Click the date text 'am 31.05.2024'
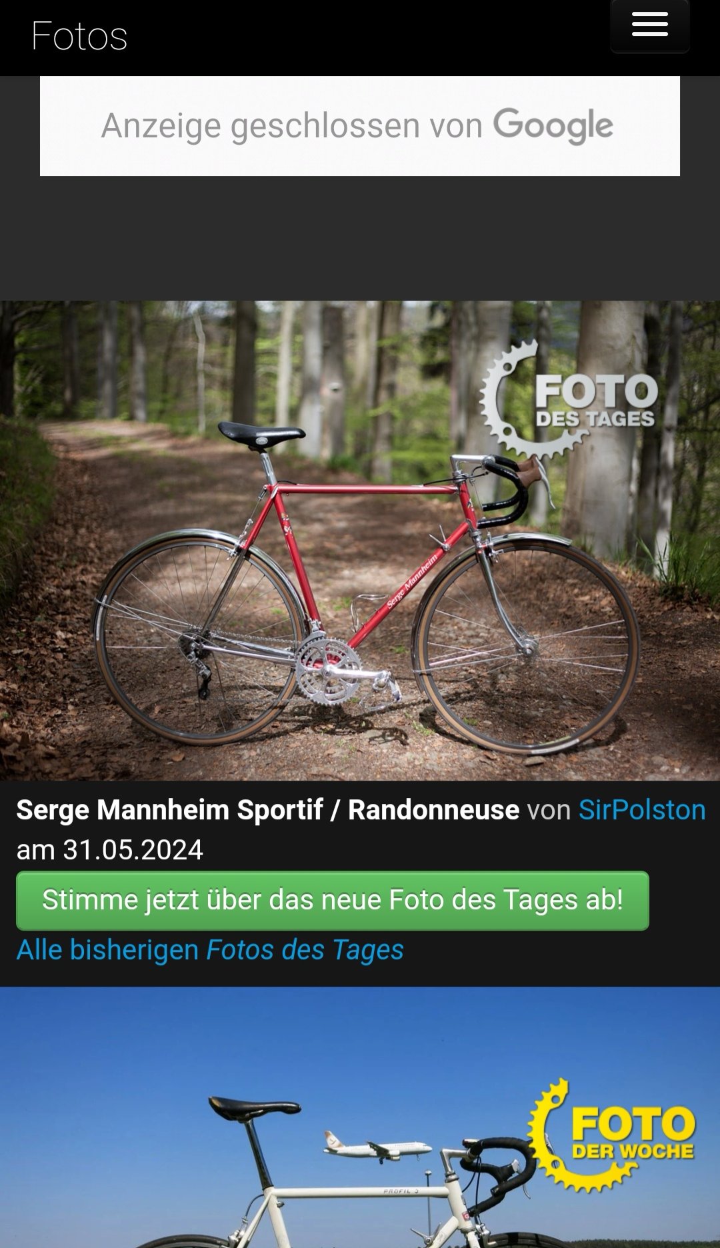 (x=110, y=850)
